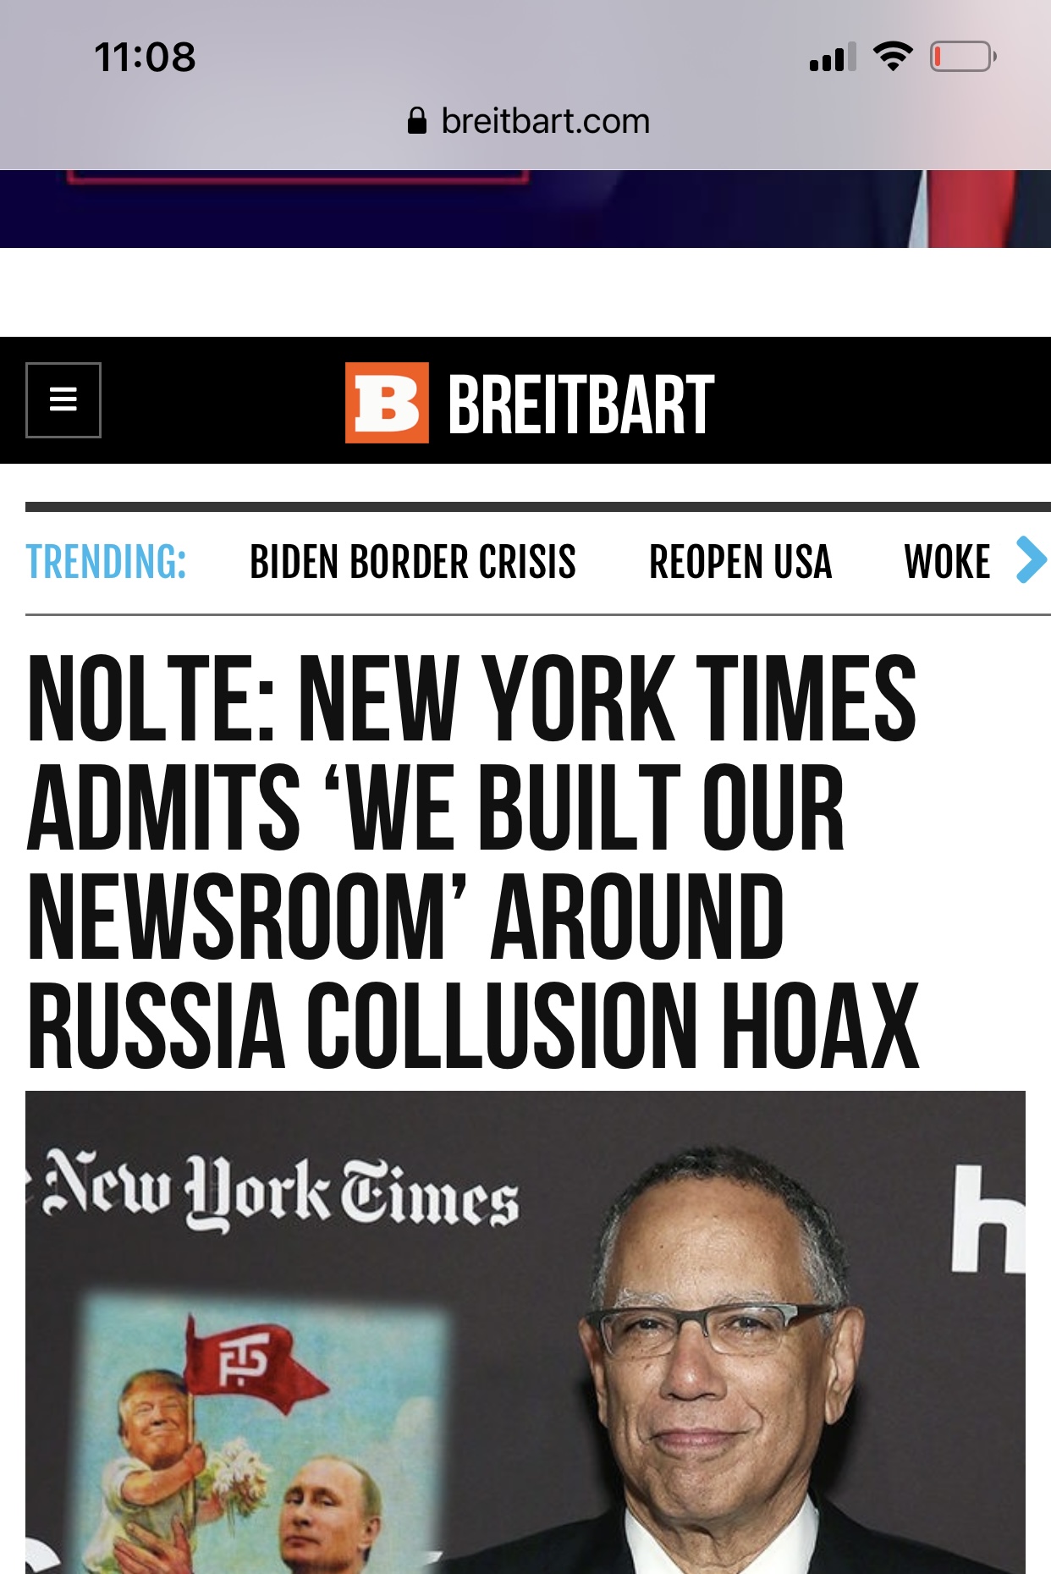Tap the New York Times logo in photo
This screenshot has width=1051, height=1574.
282,1192
